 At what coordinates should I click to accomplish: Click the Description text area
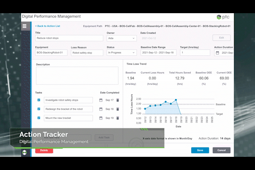(77, 76)
